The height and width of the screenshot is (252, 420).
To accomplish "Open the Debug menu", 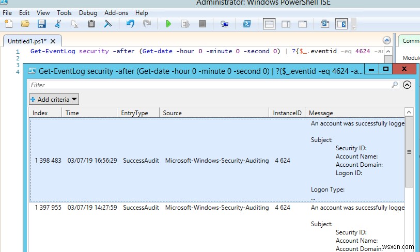I will [x=88, y=13].
